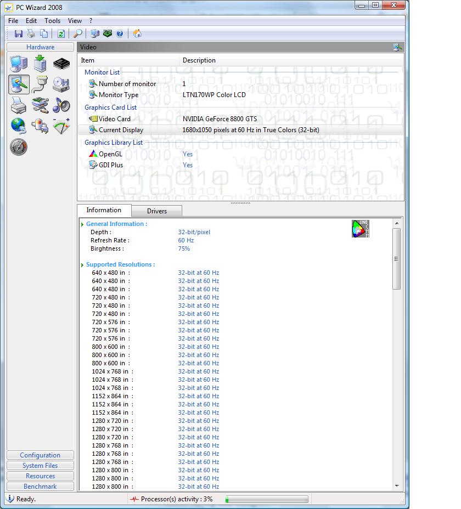
Task: Open the System Files section
Action: [40, 466]
